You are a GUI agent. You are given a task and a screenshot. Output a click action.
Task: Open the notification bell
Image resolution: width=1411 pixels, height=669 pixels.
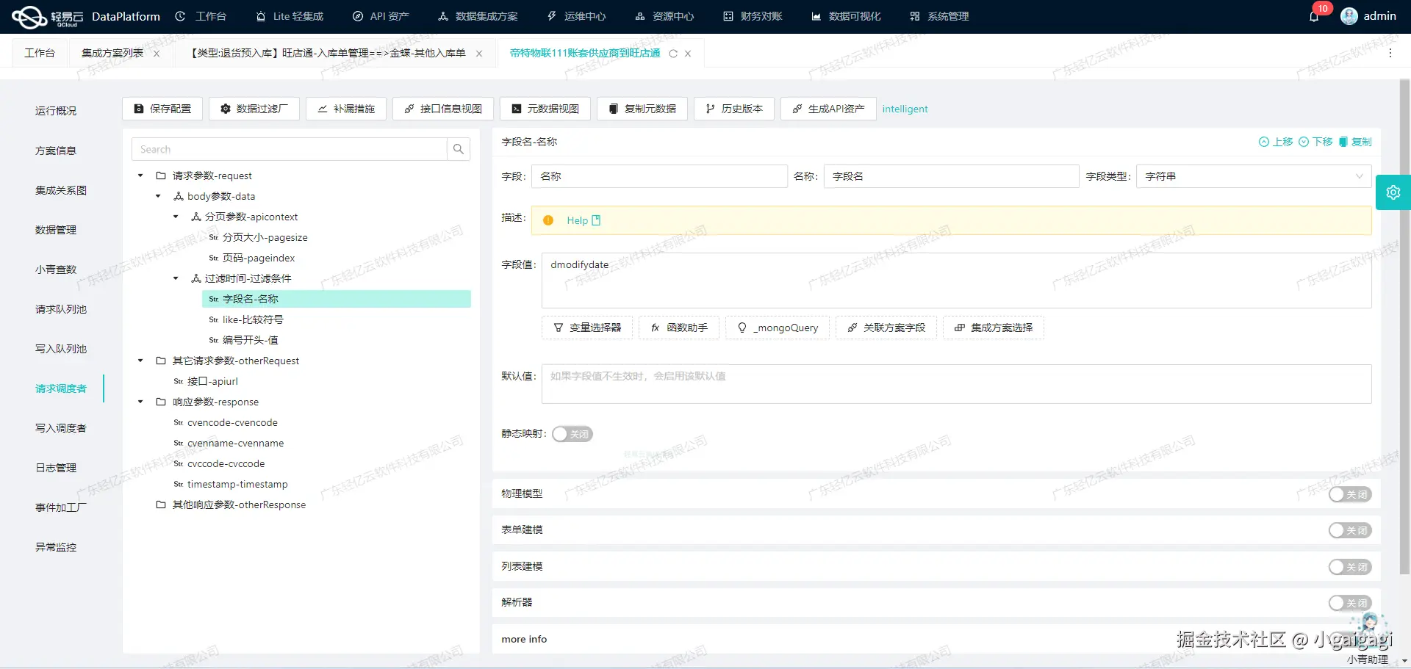pyautogui.click(x=1315, y=16)
